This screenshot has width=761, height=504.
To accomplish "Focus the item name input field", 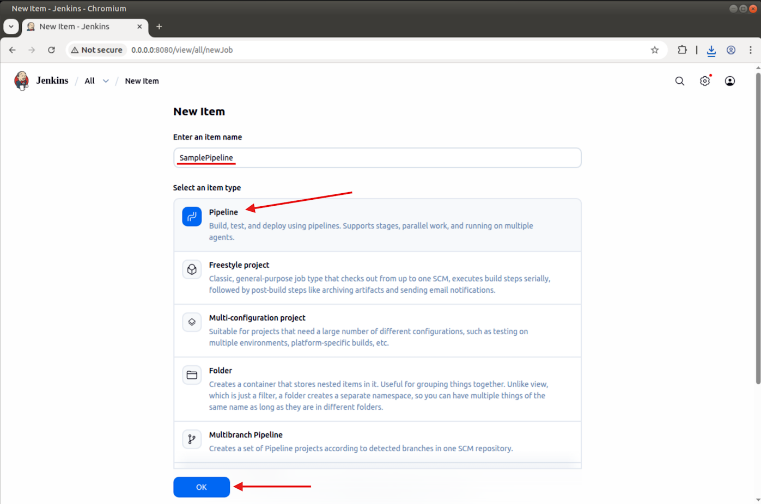I will click(377, 158).
